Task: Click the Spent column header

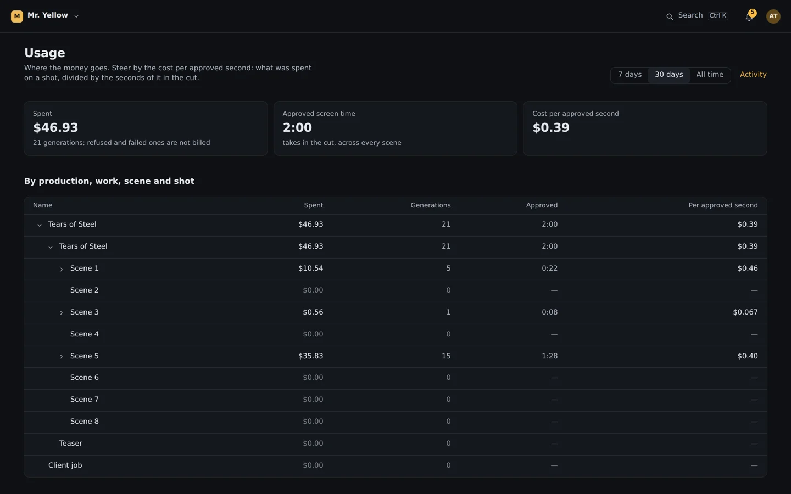Action: pyautogui.click(x=314, y=205)
